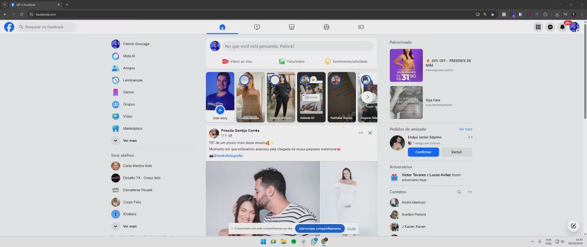Search contacts with magnifier icon
This screenshot has height=247, width=587.
459,192
